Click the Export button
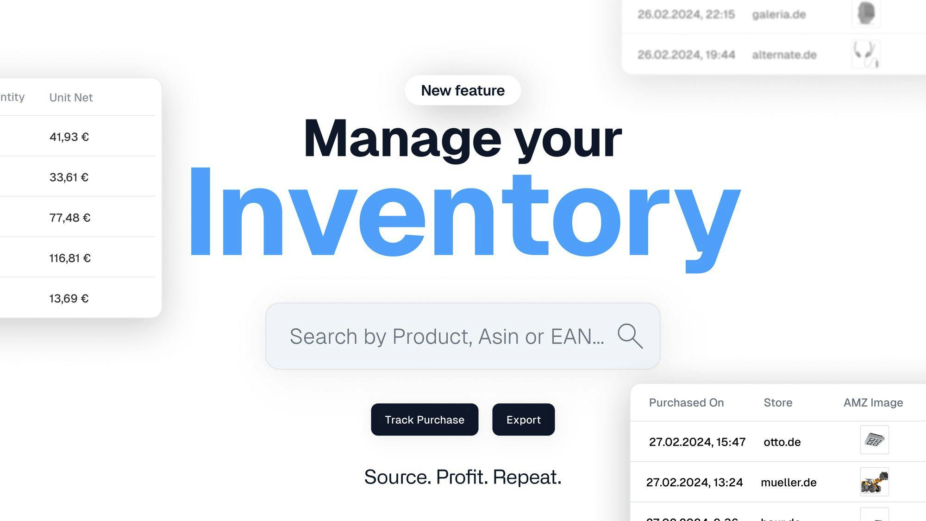 click(x=523, y=419)
